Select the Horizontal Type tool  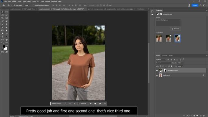tap(3, 37)
